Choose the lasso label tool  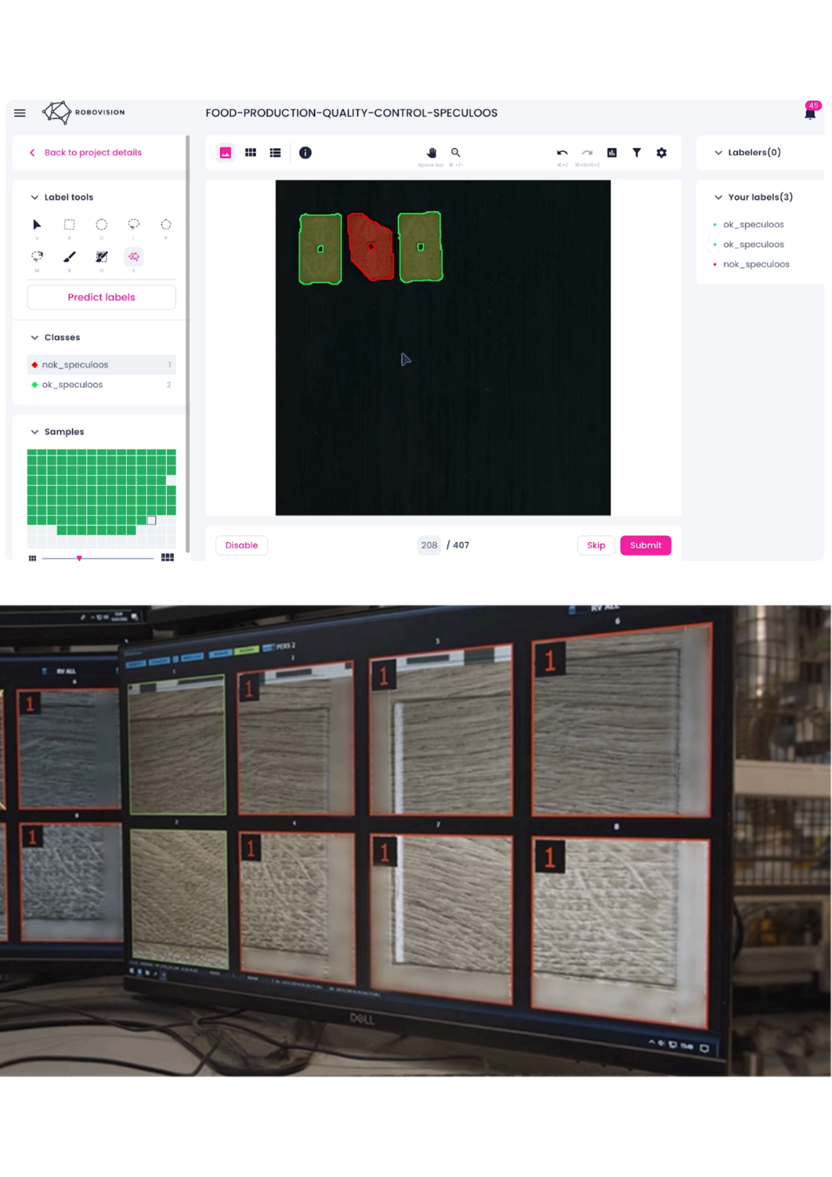click(x=134, y=224)
